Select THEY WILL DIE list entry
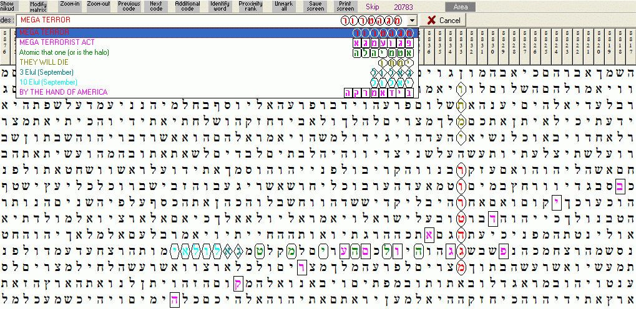Viewport: 636px width, 309px height. 217,62
